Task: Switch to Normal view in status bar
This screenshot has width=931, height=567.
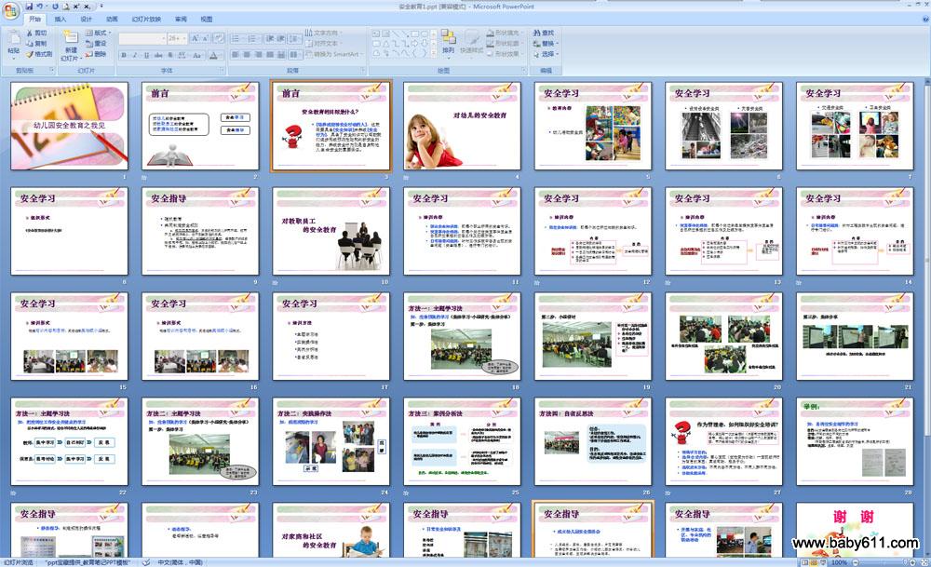Action: [805, 562]
